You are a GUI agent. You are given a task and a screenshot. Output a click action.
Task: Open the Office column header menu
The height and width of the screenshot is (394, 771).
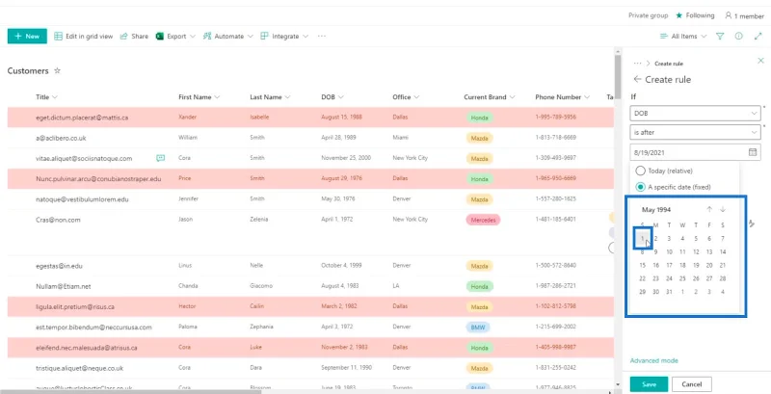tap(406, 96)
